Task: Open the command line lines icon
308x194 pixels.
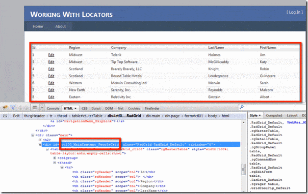Action: pos(35,108)
